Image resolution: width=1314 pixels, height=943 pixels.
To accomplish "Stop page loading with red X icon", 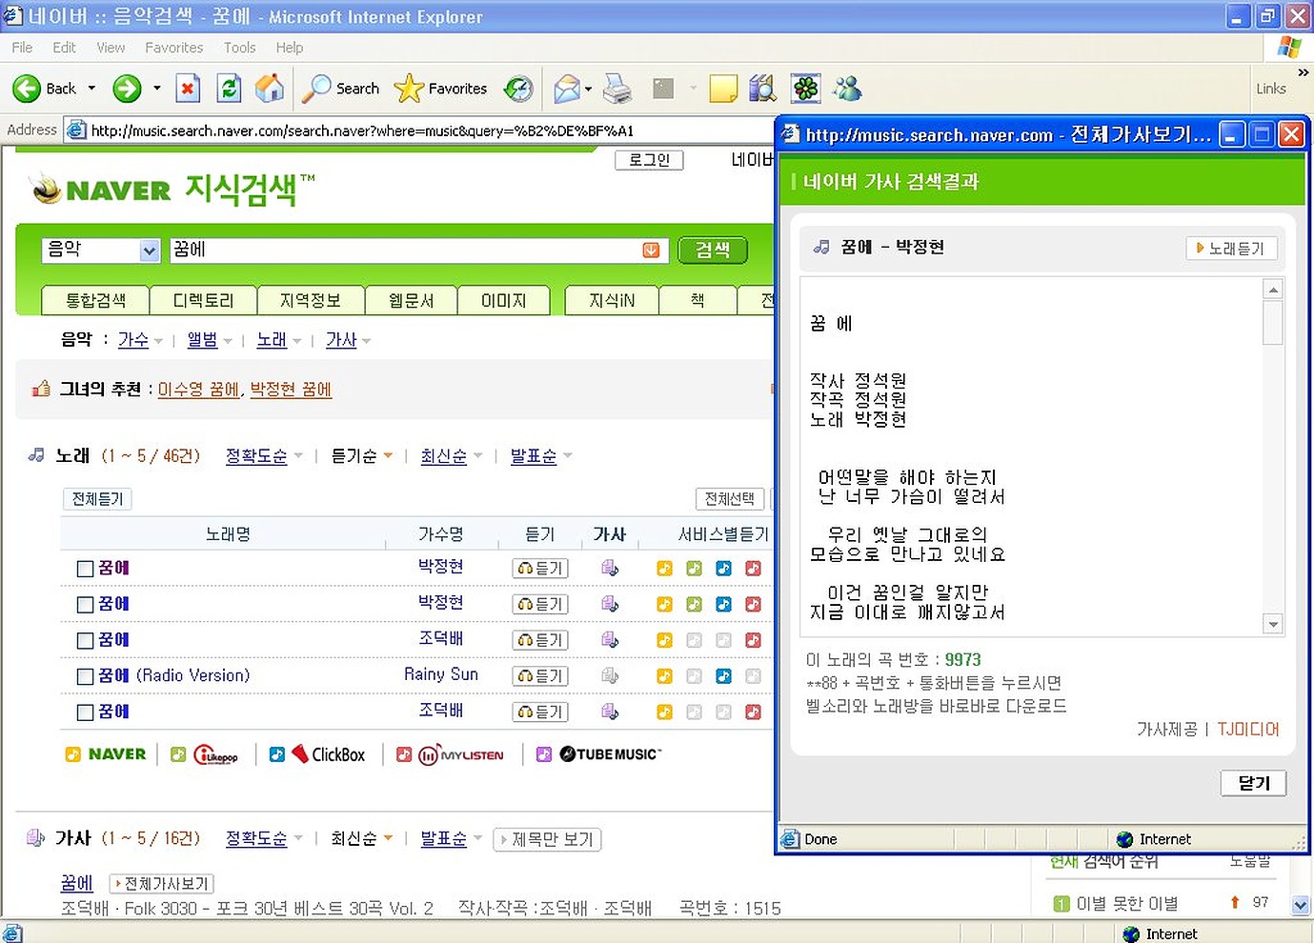I will click(x=188, y=89).
